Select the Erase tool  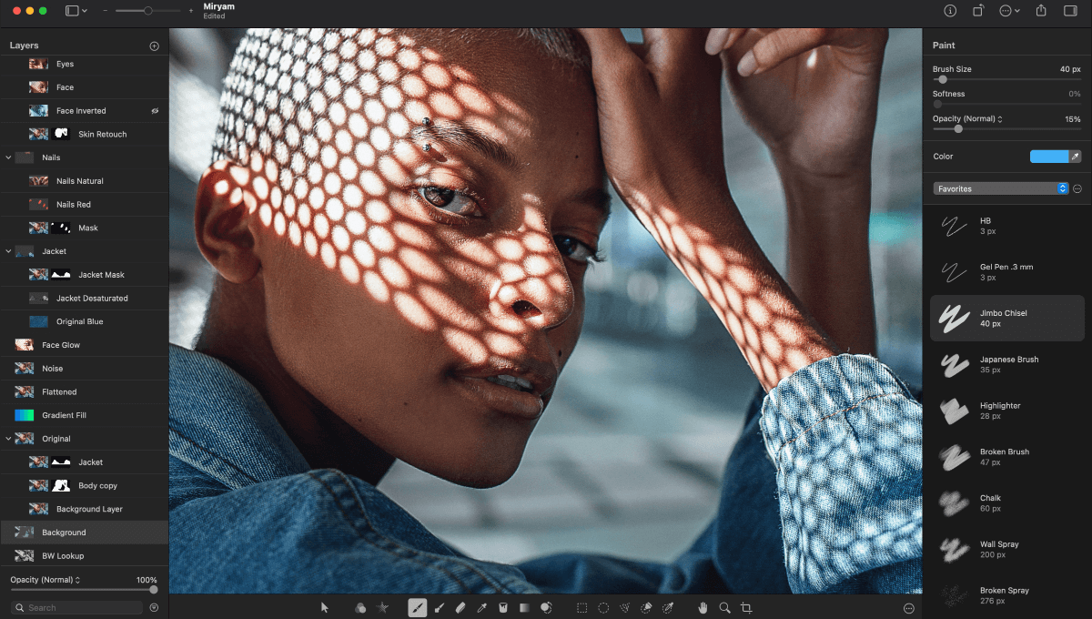(x=460, y=607)
